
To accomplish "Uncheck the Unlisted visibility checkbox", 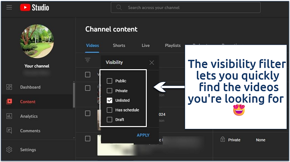I will [110, 100].
